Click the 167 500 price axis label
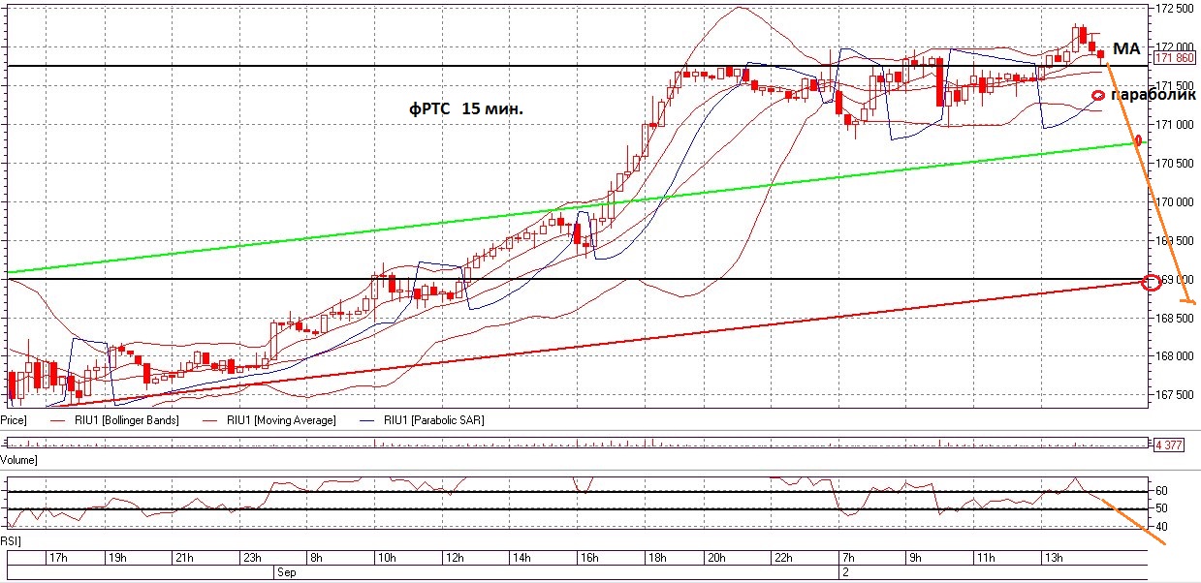The width and height of the screenshot is (1201, 583). pos(1173,394)
